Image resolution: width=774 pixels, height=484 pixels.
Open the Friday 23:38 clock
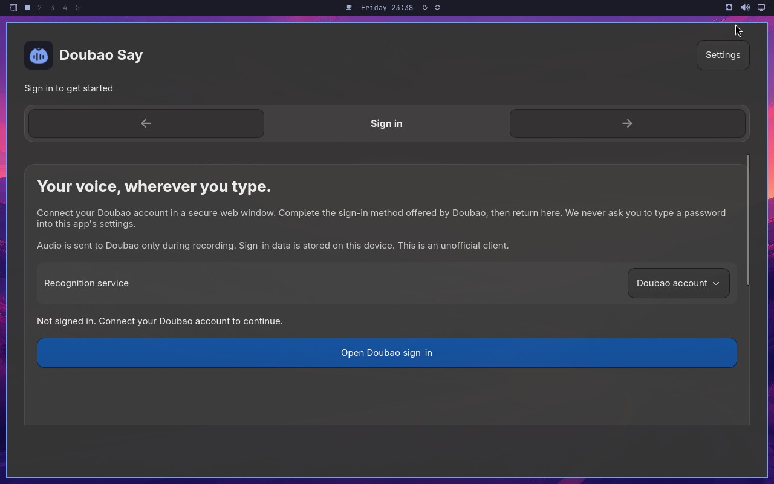tap(387, 8)
